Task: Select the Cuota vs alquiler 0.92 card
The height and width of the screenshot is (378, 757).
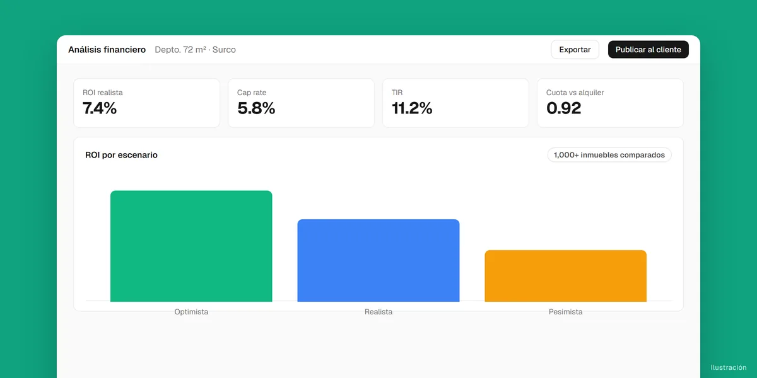Action: (610, 103)
